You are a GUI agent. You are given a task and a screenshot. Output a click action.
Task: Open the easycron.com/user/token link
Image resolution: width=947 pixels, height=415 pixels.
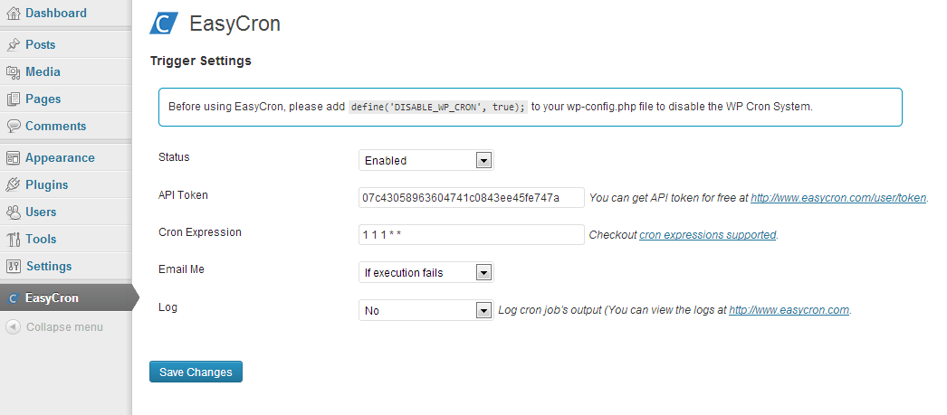coord(838,198)
